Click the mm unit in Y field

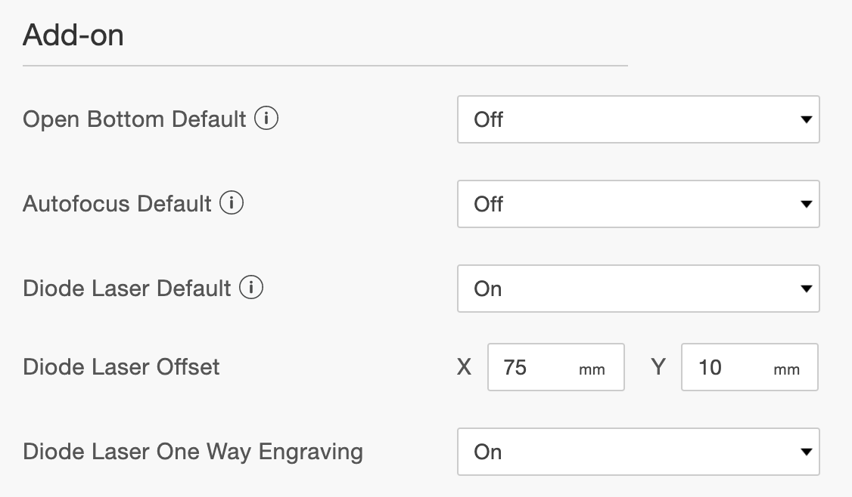click(x=786, y=370)
